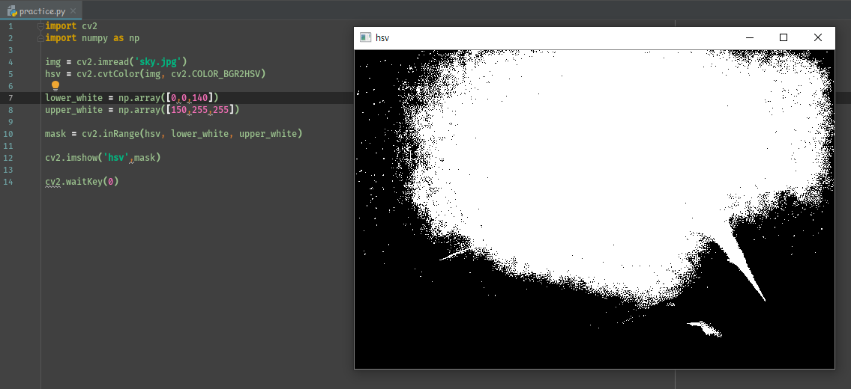This screenshot has height=389, width=851.
Task: Close the hsv image window
Action: (817, 37)
